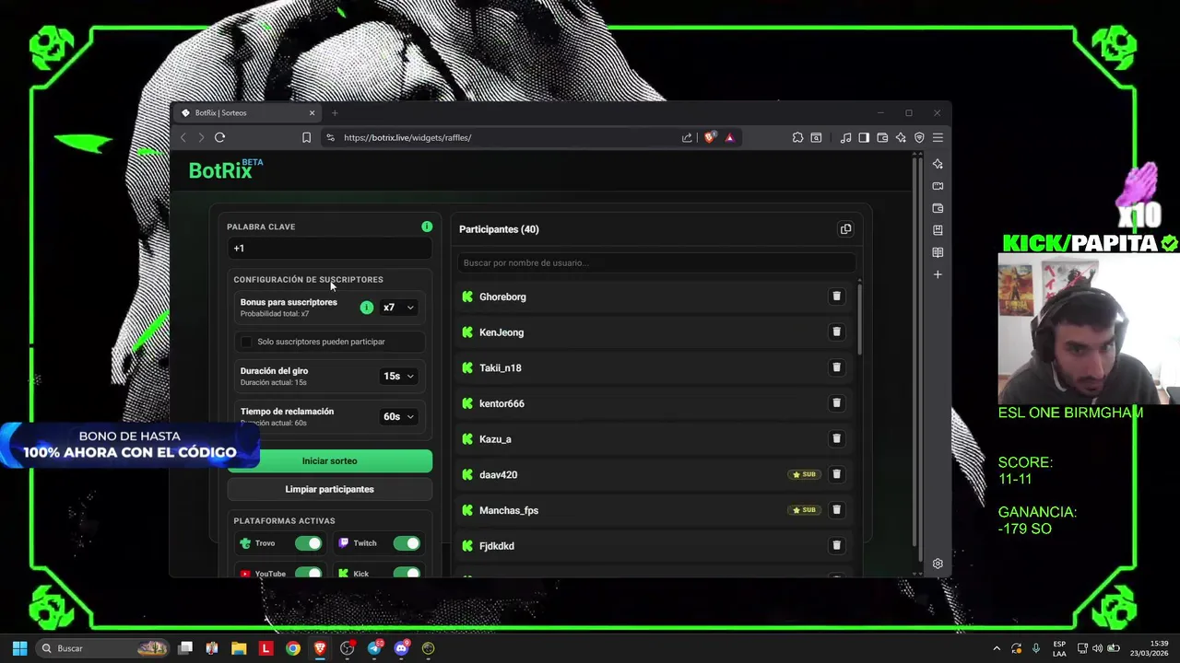Open Leo AI in the sidebar
Image resolution: width=1180 pixels, height=663 pixels.
pos(938,164)
